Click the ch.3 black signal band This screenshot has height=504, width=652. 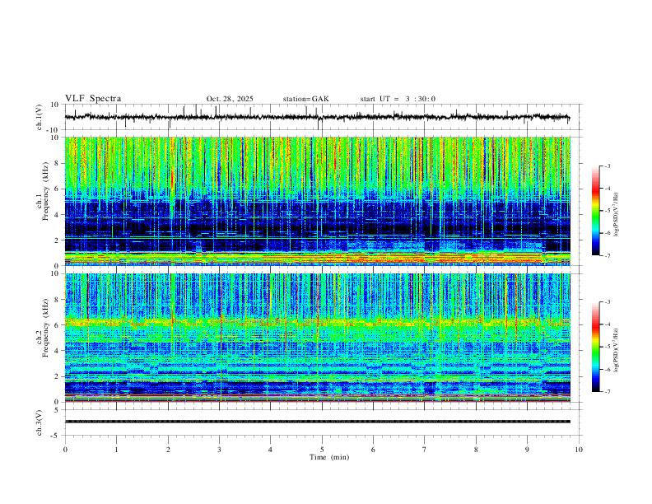click(317, 422)
